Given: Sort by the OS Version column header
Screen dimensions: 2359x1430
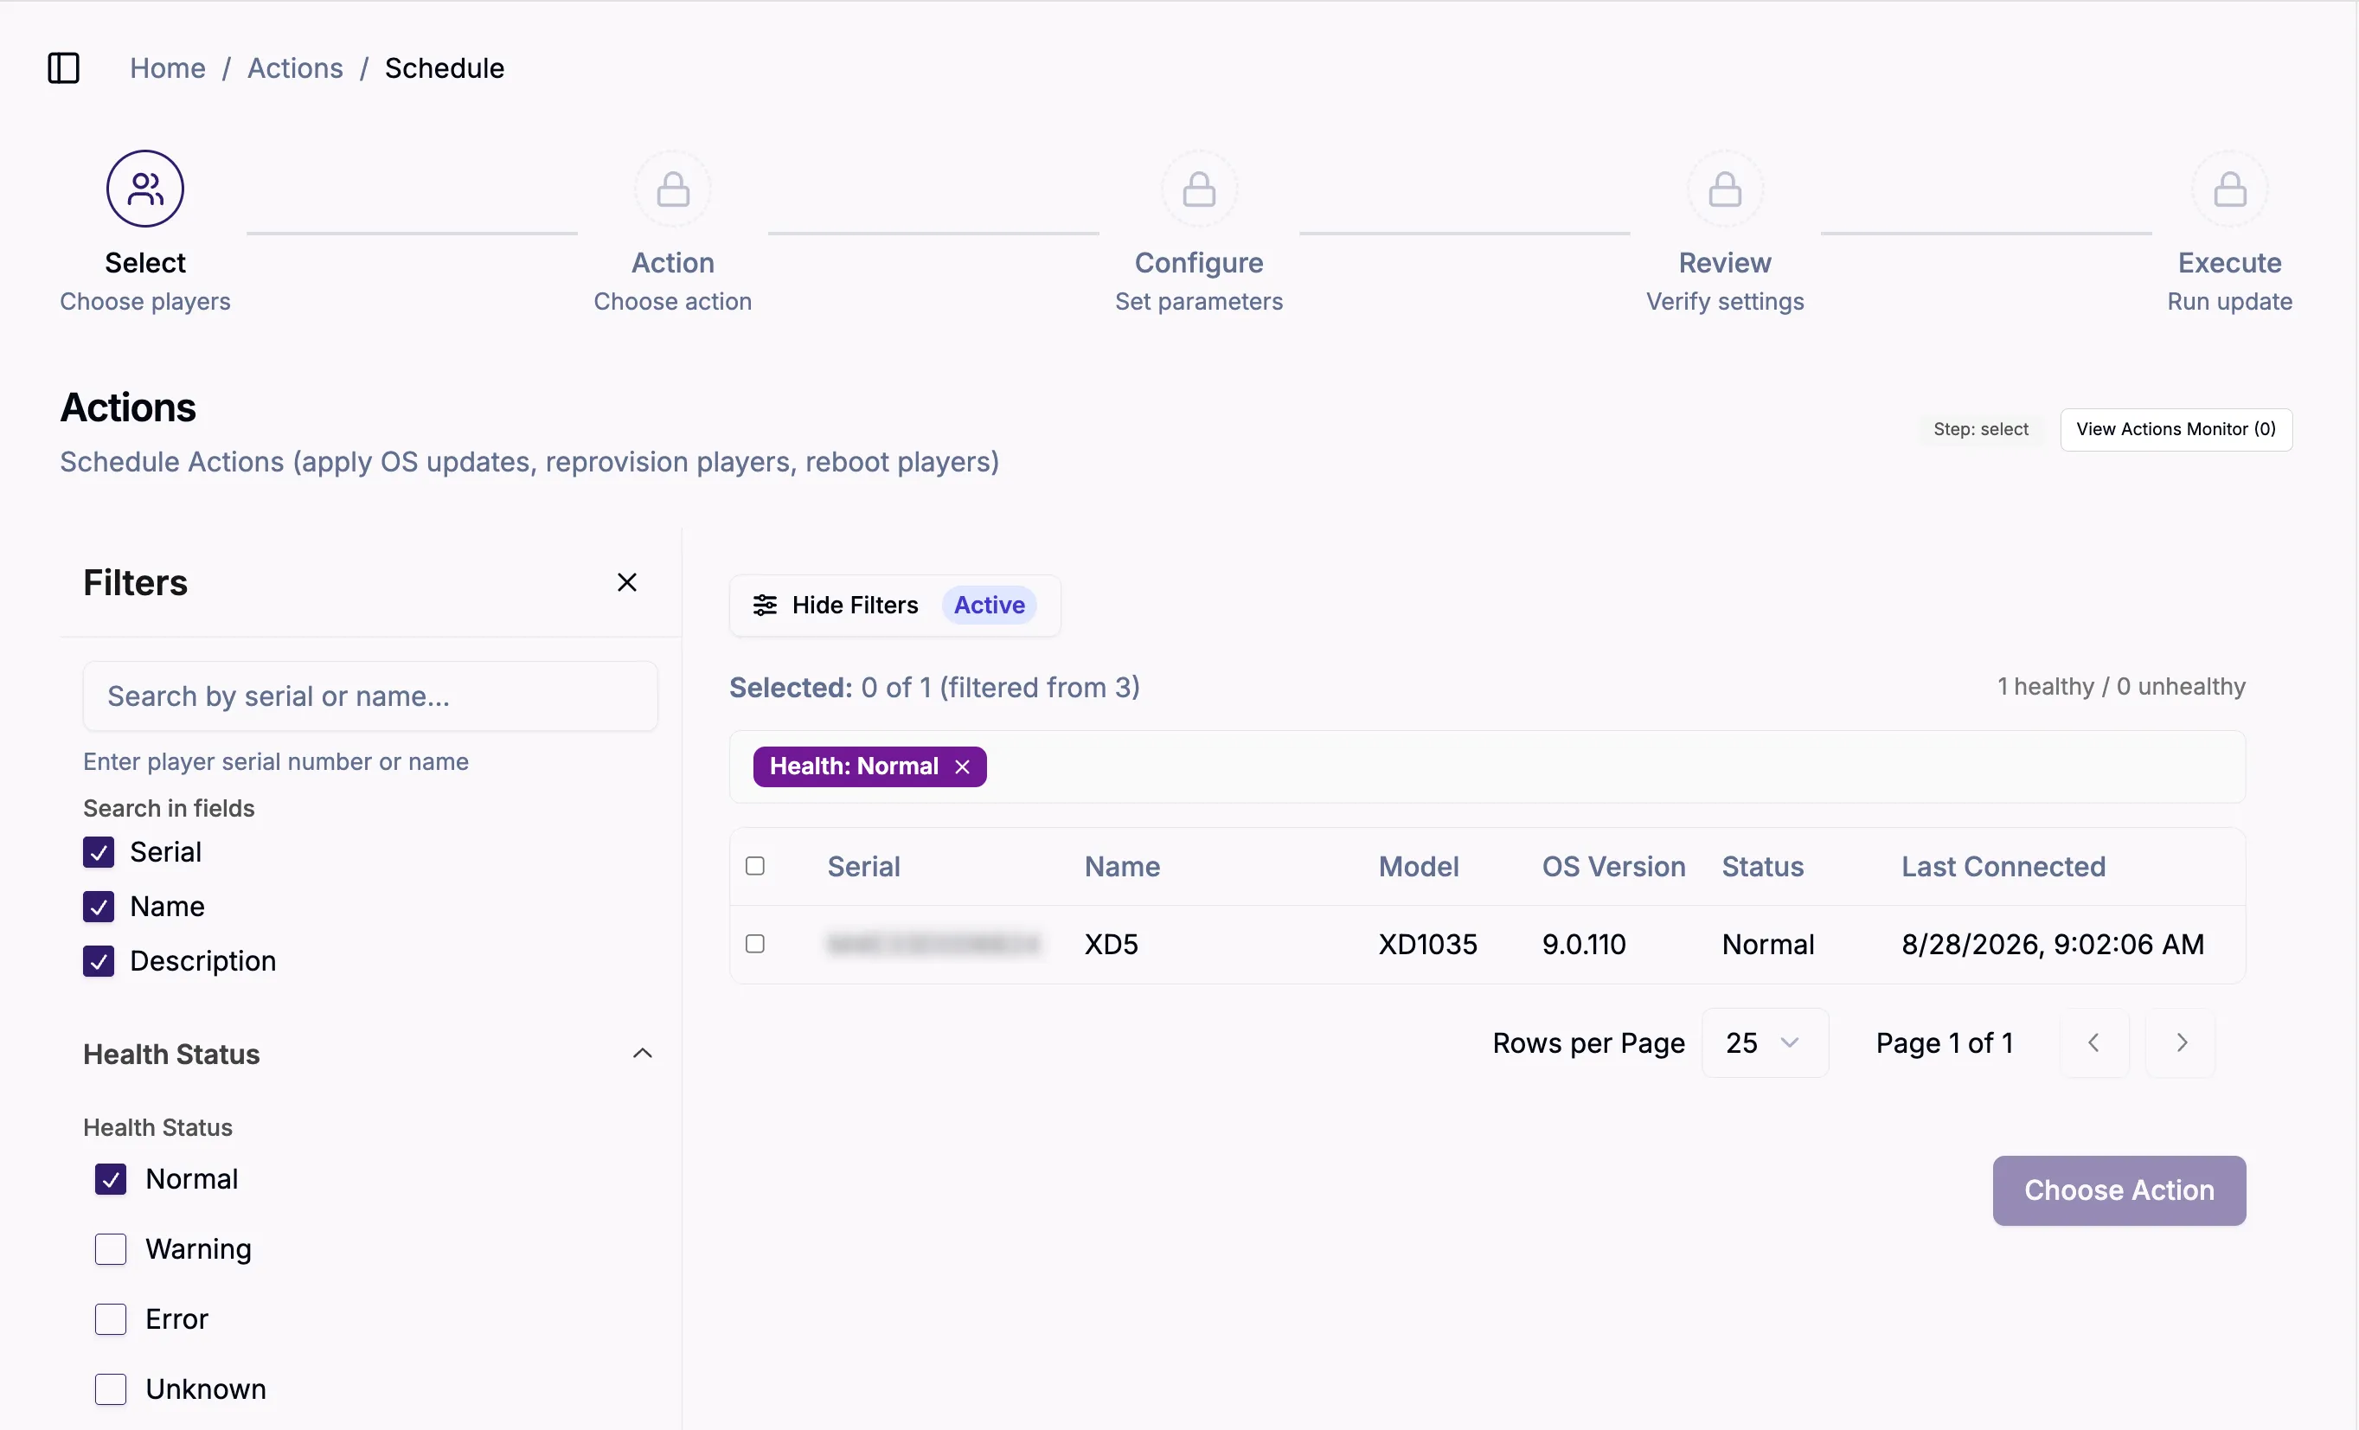Looking at the screenshot, I should (1613, 866).
